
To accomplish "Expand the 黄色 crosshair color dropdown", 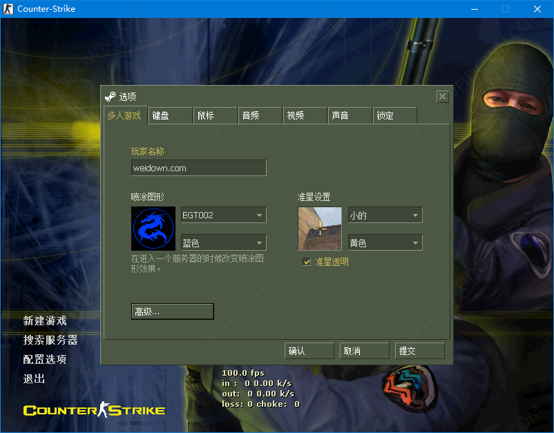I will pos(385,243).
